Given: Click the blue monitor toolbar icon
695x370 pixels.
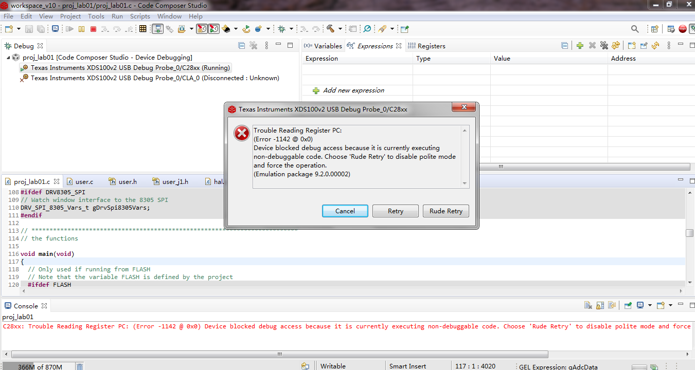Looking at the screenshot, I should pos(55,29).
